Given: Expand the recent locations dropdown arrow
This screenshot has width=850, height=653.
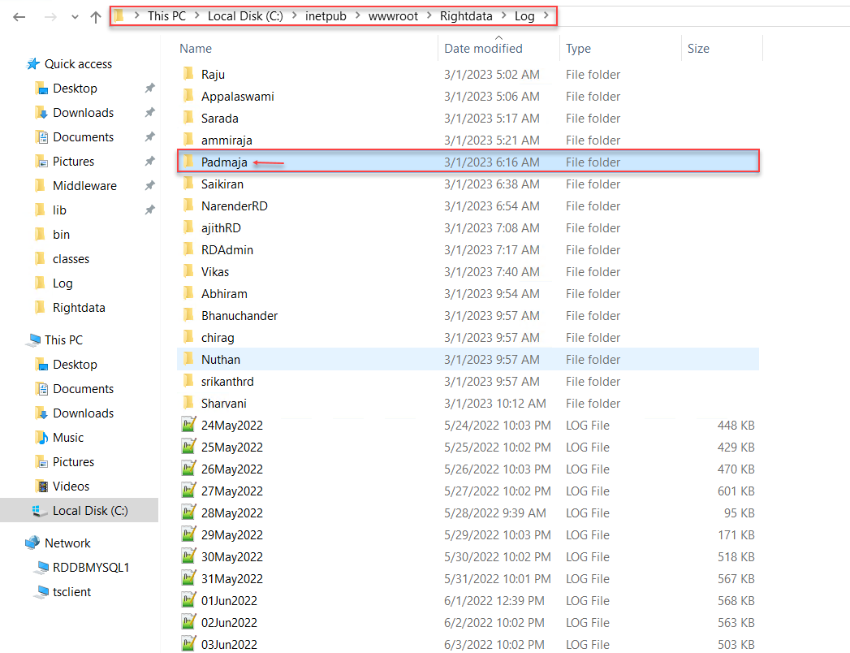Looking at the screenshot, I should pyautogui.click(x=74, y=16).
